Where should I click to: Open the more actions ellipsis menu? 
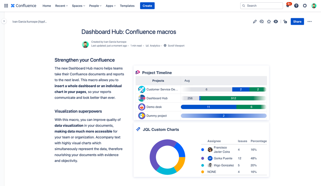pyautogui.click(x=309, y=21)
